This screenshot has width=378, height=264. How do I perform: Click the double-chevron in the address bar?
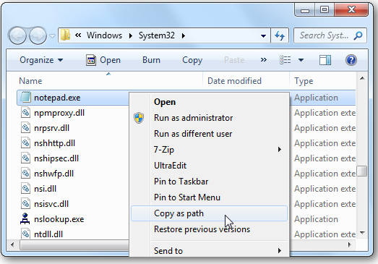(78, 35)
